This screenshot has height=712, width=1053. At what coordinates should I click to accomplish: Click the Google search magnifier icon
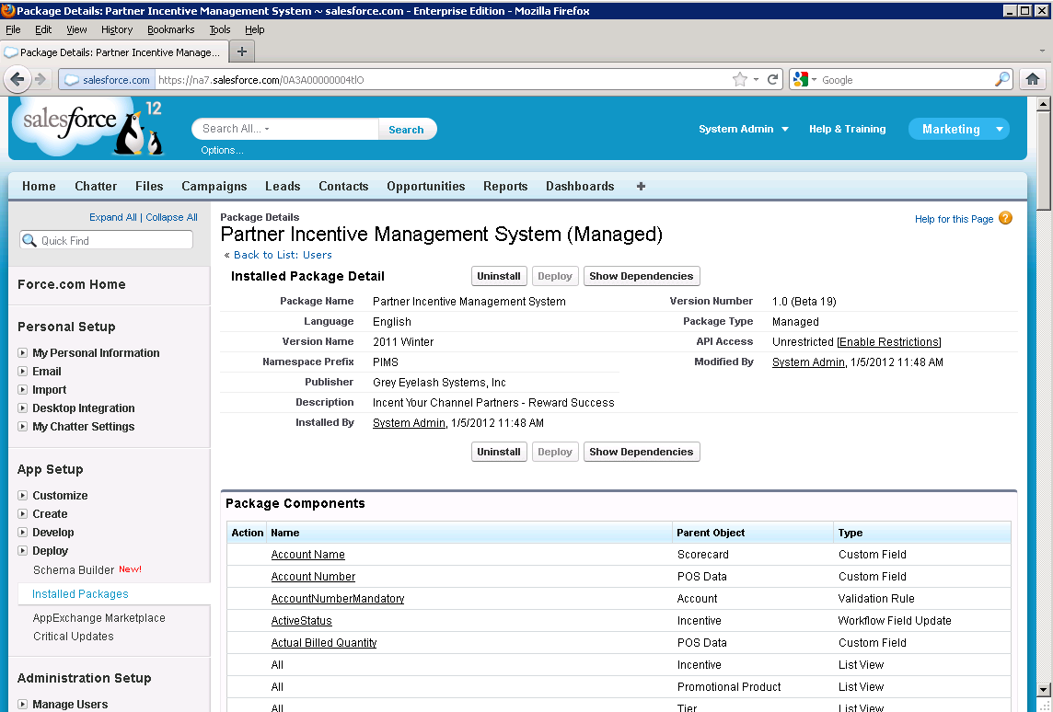tap(1001, 80)
